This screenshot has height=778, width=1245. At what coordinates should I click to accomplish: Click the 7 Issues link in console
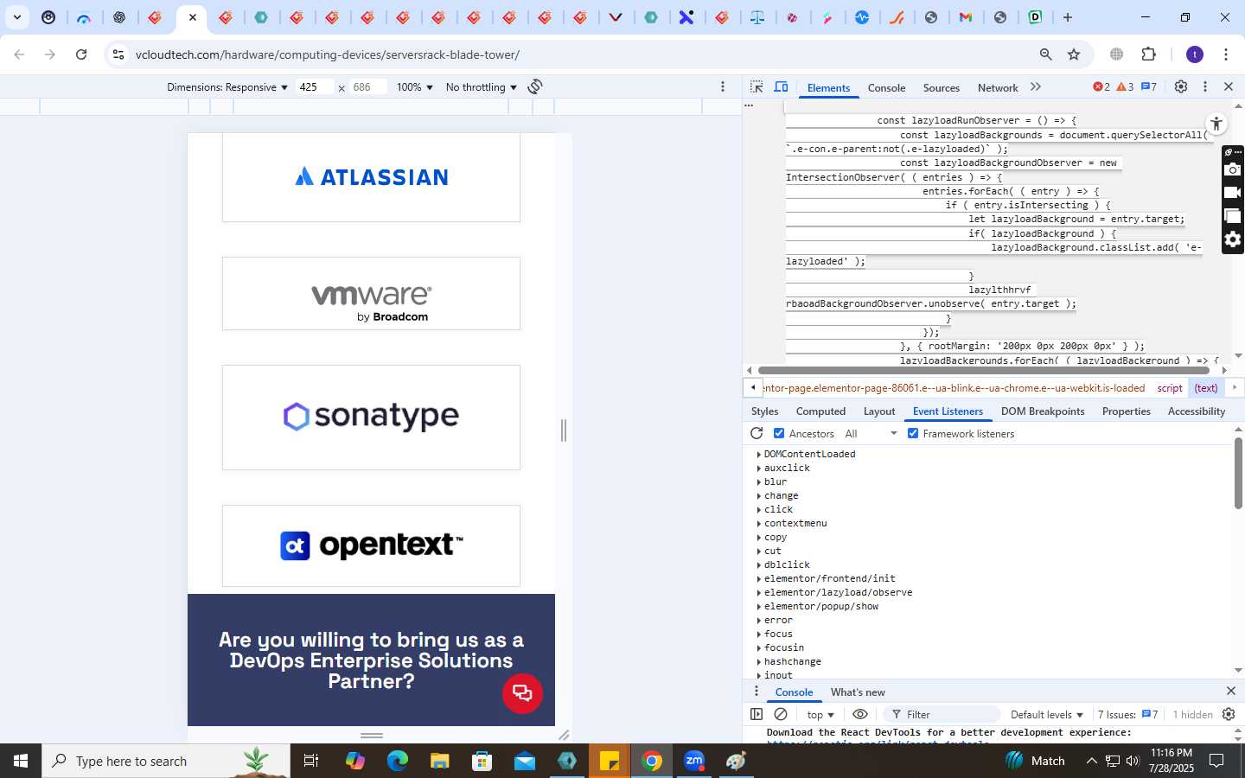1127,715
